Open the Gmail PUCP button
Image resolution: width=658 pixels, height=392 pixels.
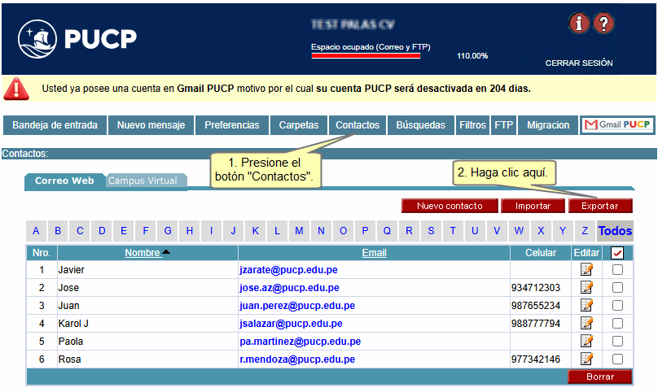tap(617, 125)
